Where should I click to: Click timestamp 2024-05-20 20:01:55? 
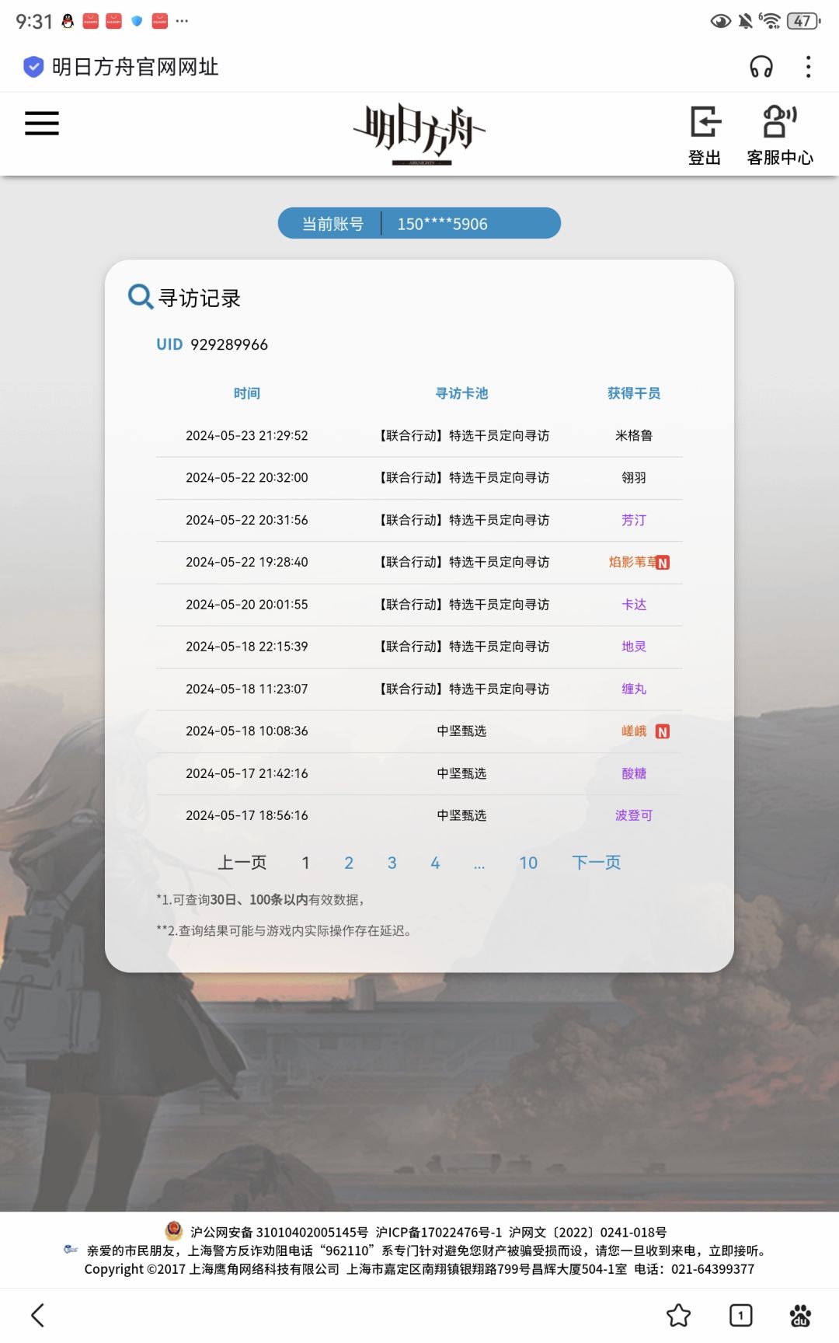(247, 605)
